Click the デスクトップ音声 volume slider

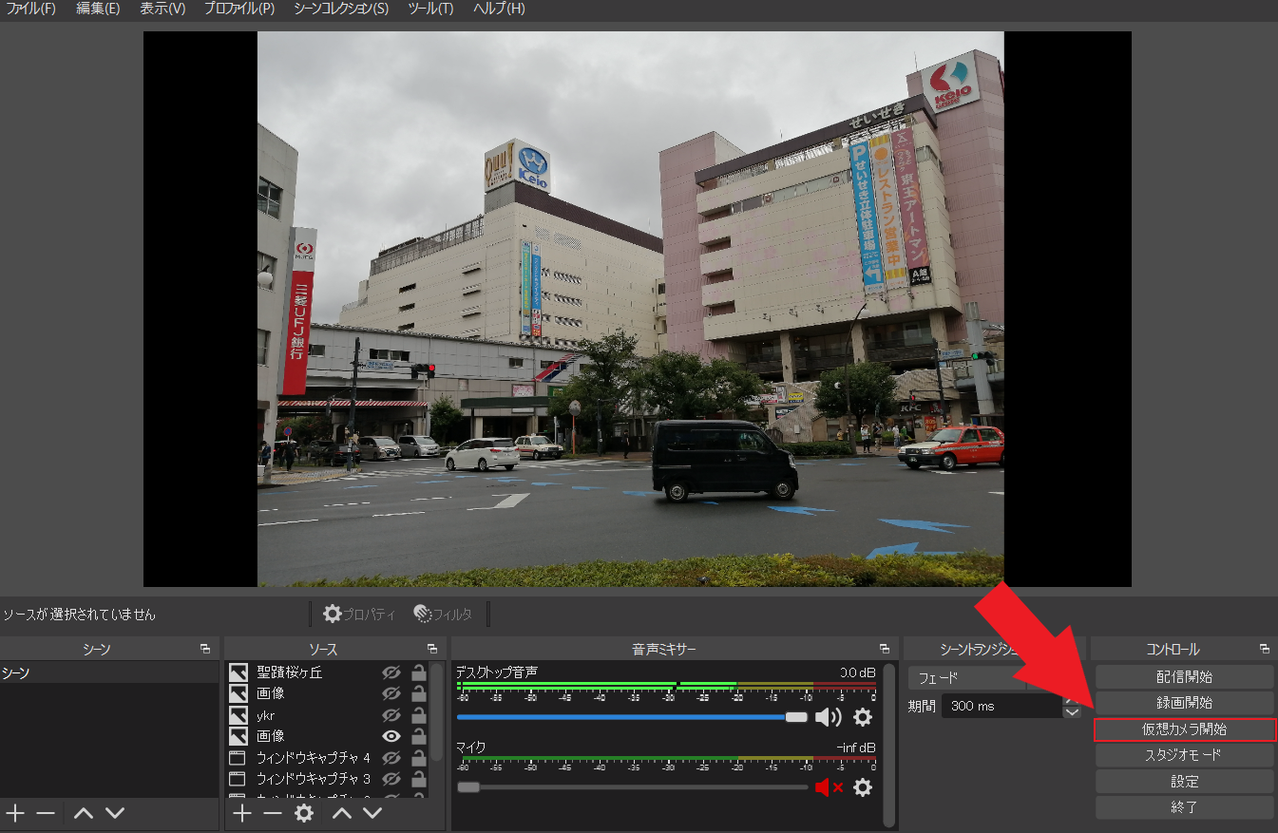point(632,717)
